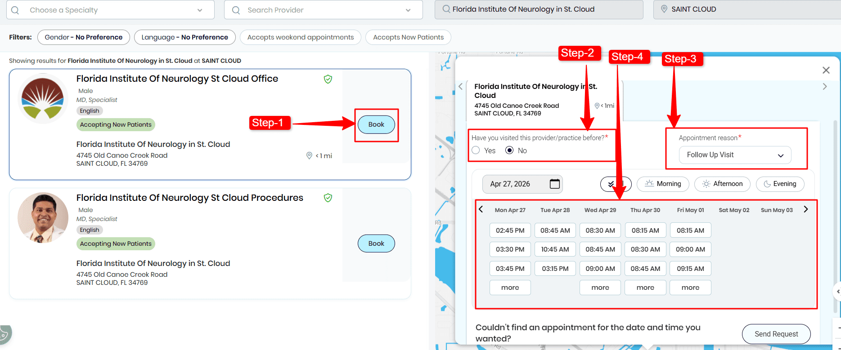Image resolution: width=841 pixels, height=350 pixels.
Task: Toggle the Morning time filter
Action: point(663,184)
